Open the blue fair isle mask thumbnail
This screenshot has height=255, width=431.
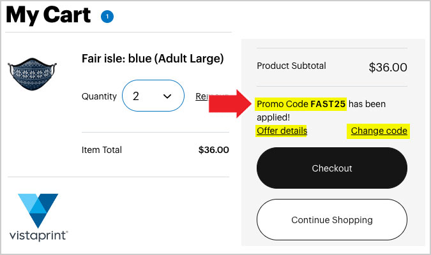(x=33, y=73)
